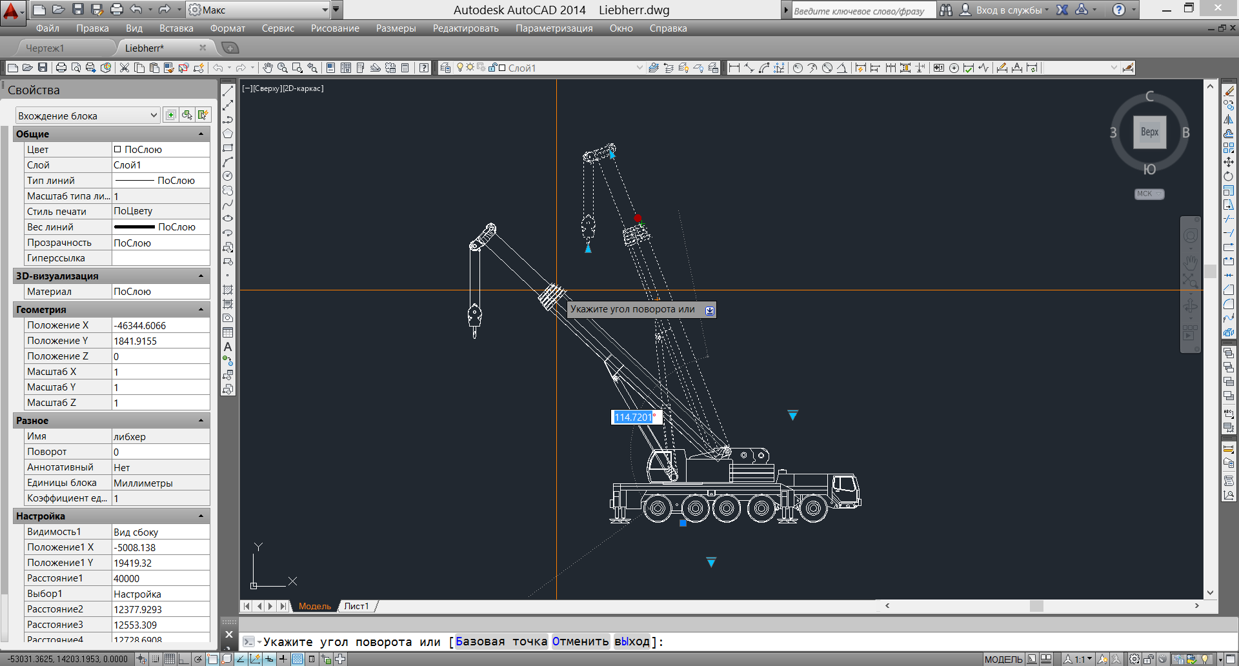The height and width of the screenshot is (666, 1239).
Task: Click the Calculator toolbar icon
Action: click(x=405, y=68)
